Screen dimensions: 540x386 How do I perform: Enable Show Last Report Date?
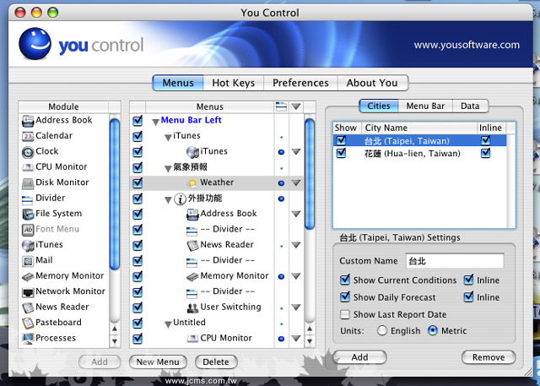pyautogui.click(x=345, y=314)
